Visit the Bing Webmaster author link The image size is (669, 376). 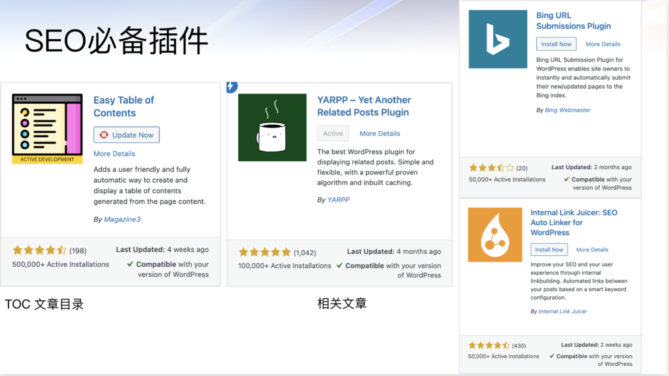point(567,110)
